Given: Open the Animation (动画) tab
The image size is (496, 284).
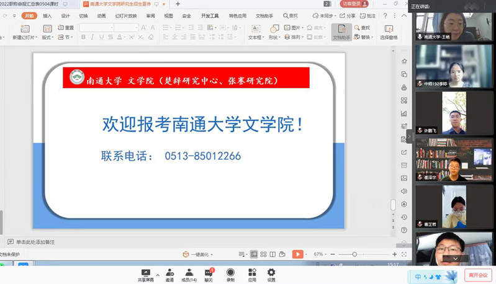Looking at the screenshot, I should (x=102, y=16).
